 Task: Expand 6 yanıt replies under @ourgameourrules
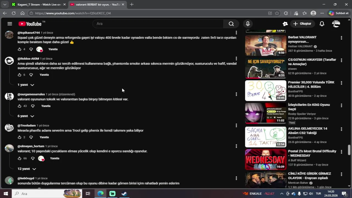click(x=26, y=116)
